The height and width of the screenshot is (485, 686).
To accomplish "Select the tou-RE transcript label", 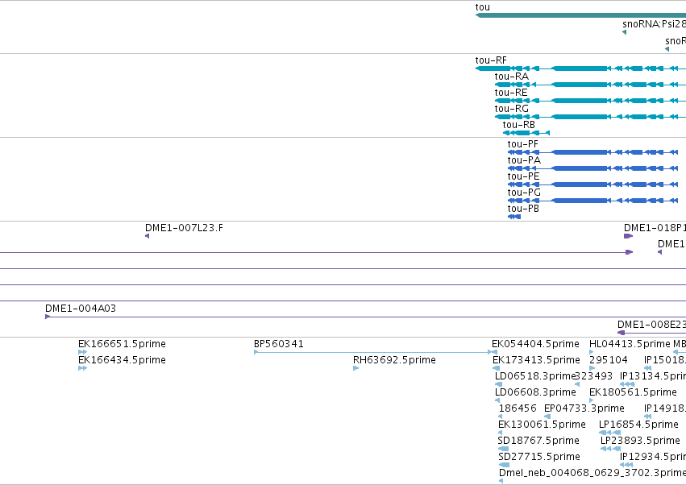I will point(511,93).
